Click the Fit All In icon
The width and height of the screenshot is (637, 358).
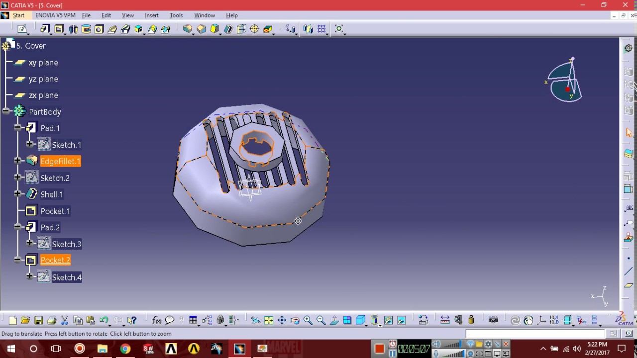269,320
